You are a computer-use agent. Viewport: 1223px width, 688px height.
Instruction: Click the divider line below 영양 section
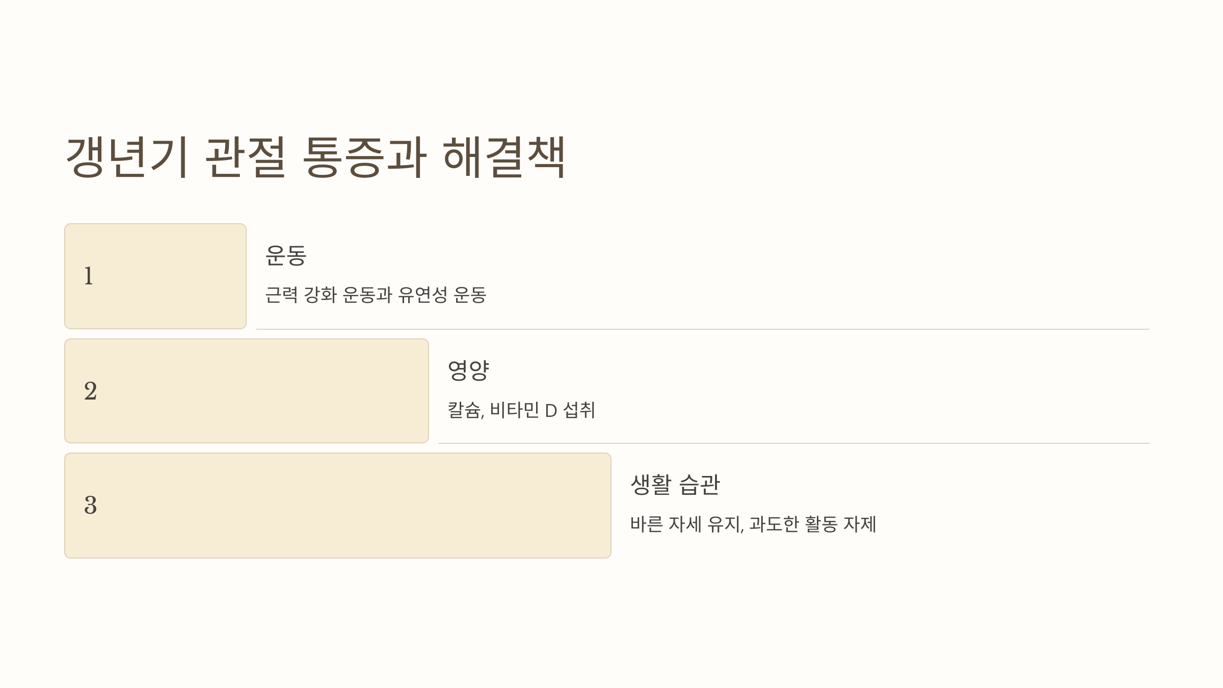click(793, 443)
